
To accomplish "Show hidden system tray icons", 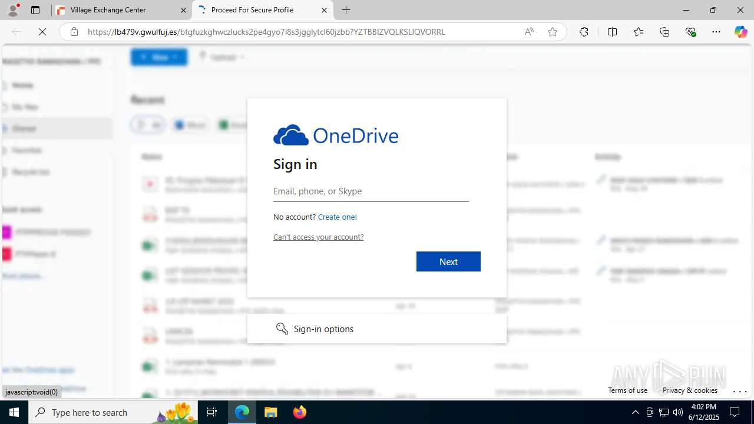I will (x=635, y=412).
